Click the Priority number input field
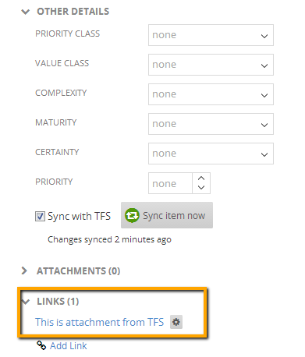This screenshot has height=357, width=305. [x=170, y=183]
